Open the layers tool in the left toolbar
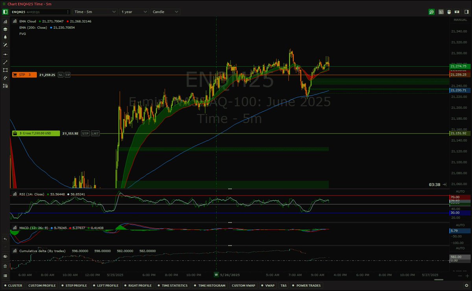Image resolution: width=472 pixels, height=291 pixels. 5,29
